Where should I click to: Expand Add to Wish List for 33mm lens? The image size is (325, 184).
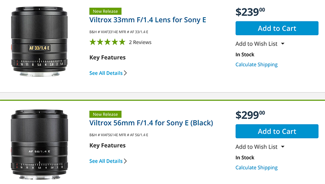point(260,44)
